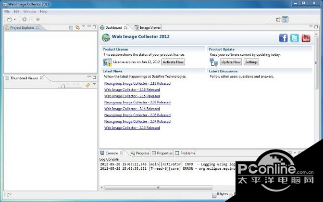
Task: Minimize the Project Explorer panel
Action: 89,26
